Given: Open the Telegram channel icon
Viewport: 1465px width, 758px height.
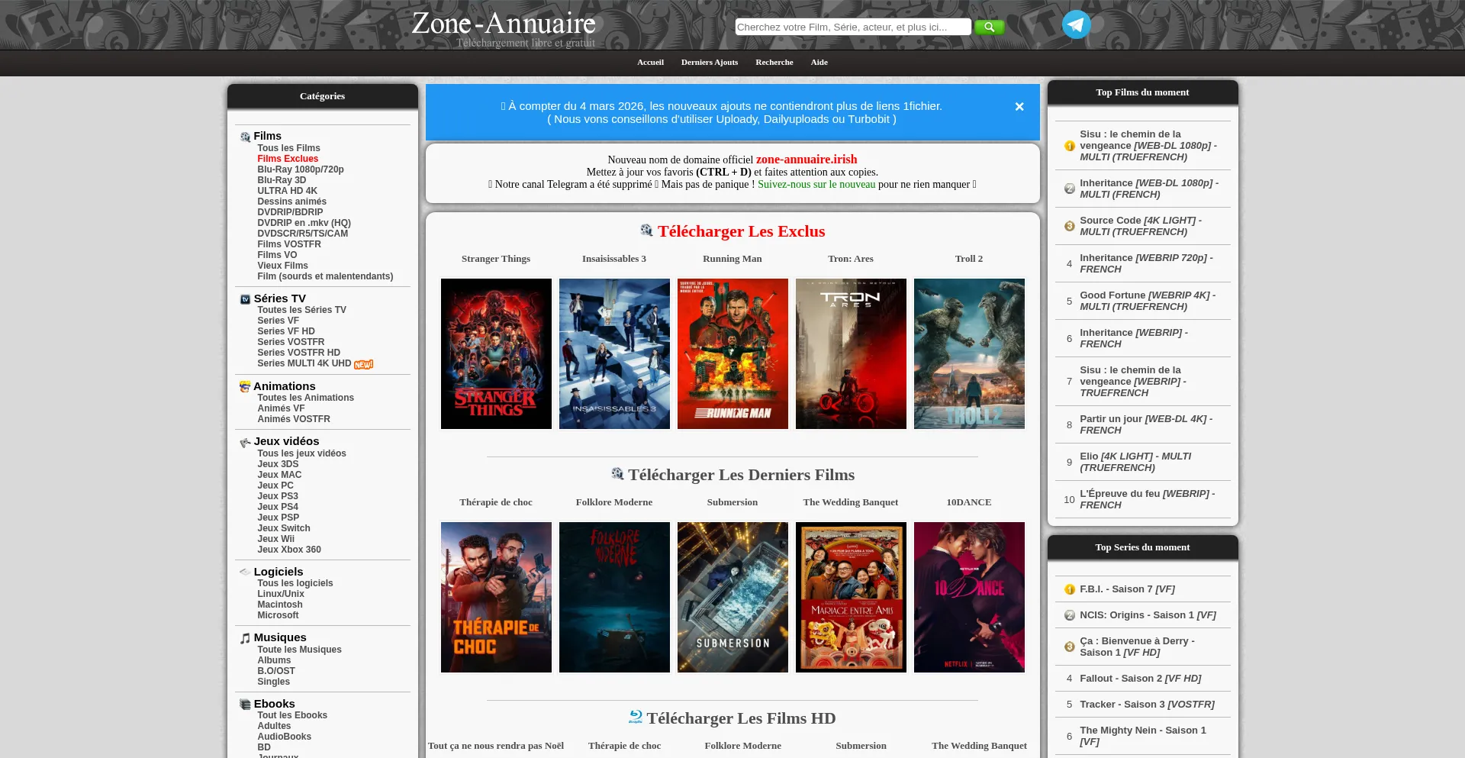Looking at the screenshot, I should tap(1076, 24).
